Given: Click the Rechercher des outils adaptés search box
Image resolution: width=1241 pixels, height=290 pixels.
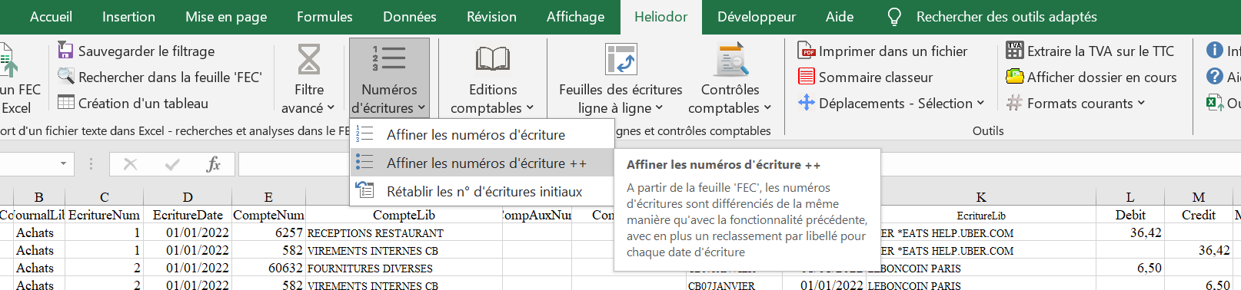Looking at the screenshot, I should pyautogui.click(x=1006, y=17).
